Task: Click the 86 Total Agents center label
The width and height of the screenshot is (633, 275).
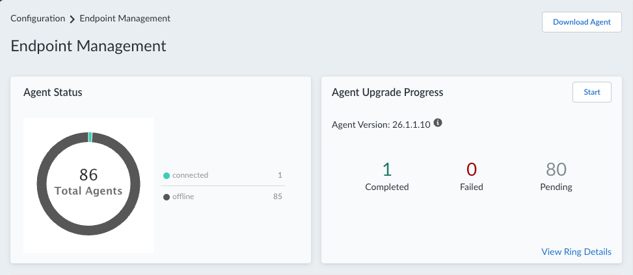Action: (x=88, y=182)
